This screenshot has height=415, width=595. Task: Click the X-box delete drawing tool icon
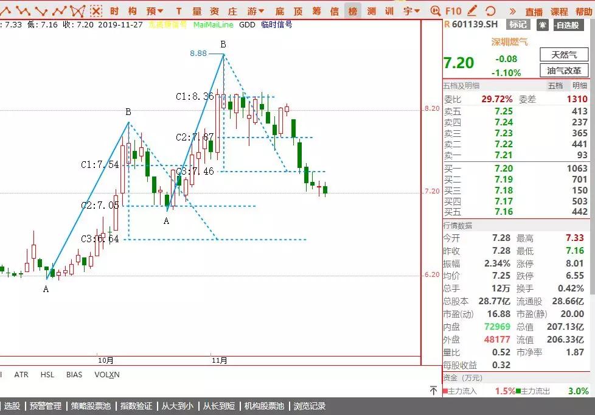[x=96, y=10]
